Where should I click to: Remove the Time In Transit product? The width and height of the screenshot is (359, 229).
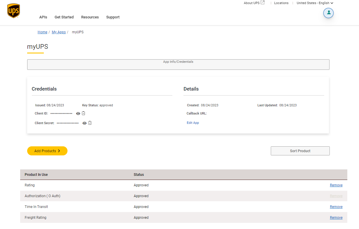pyautogui.click(x=336, y=207)
